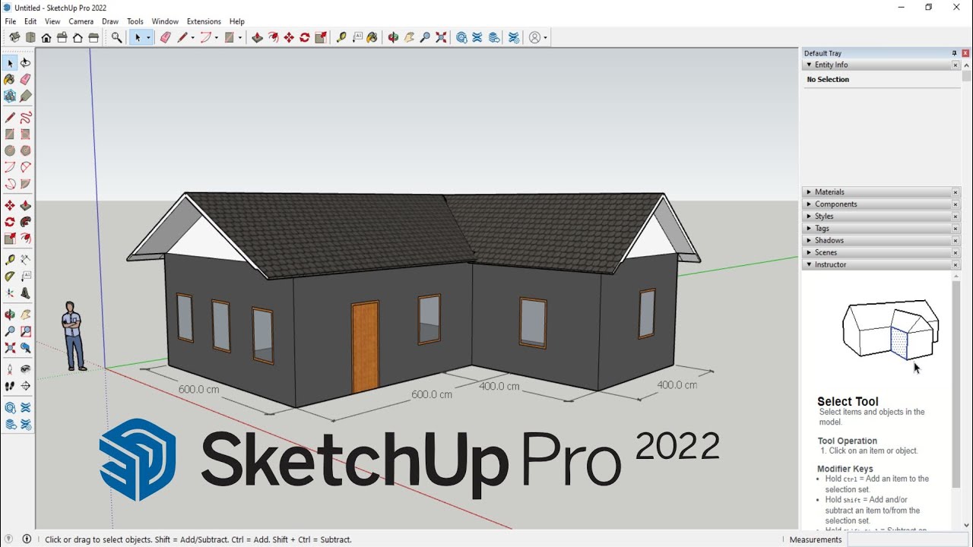The image size is (973, 547).
Task: Open the account sign-in icon top right
Action: pyautogui.click(x=534, y=36)
